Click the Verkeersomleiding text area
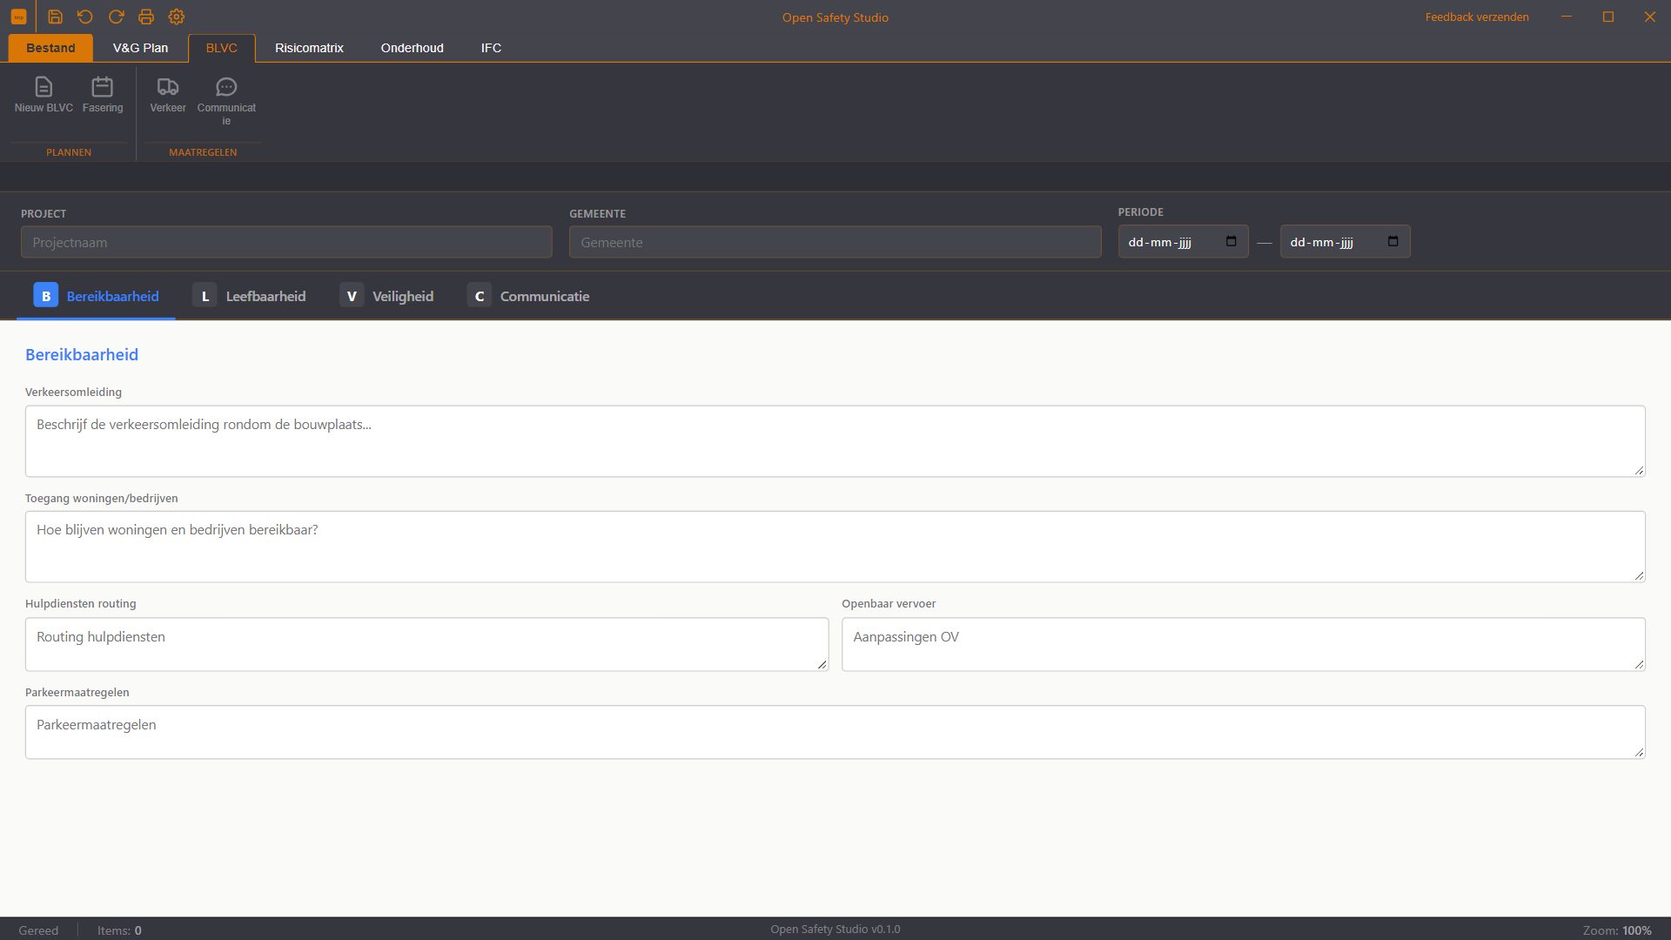Image resolution: width=1671 pixels, height=940 pixels. [x=835, y=441]
